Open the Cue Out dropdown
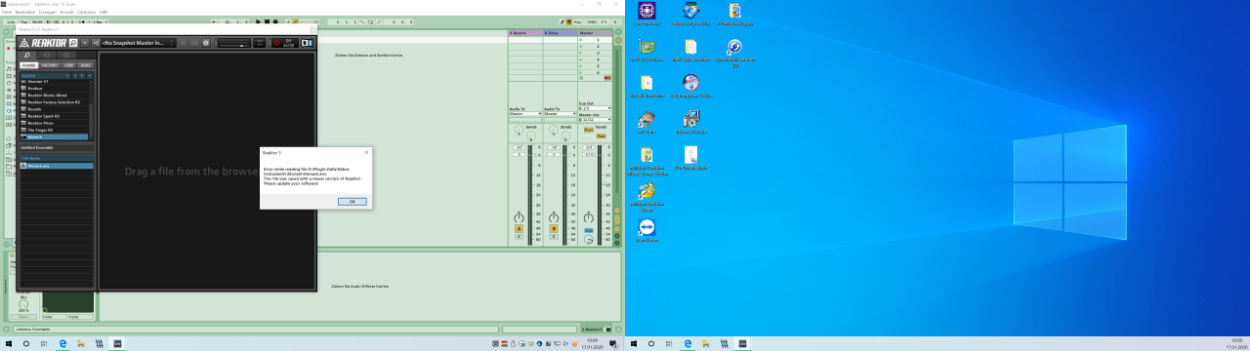 (x=595, y=108)
